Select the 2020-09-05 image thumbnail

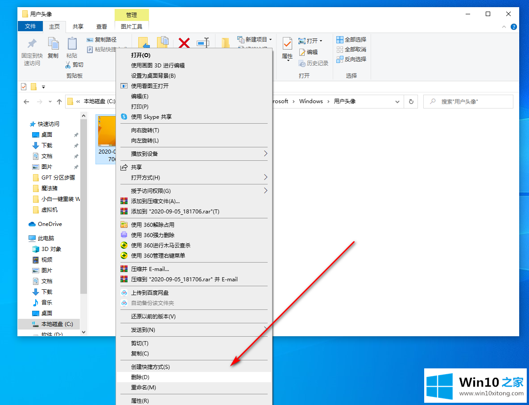[x=107, y=139]
